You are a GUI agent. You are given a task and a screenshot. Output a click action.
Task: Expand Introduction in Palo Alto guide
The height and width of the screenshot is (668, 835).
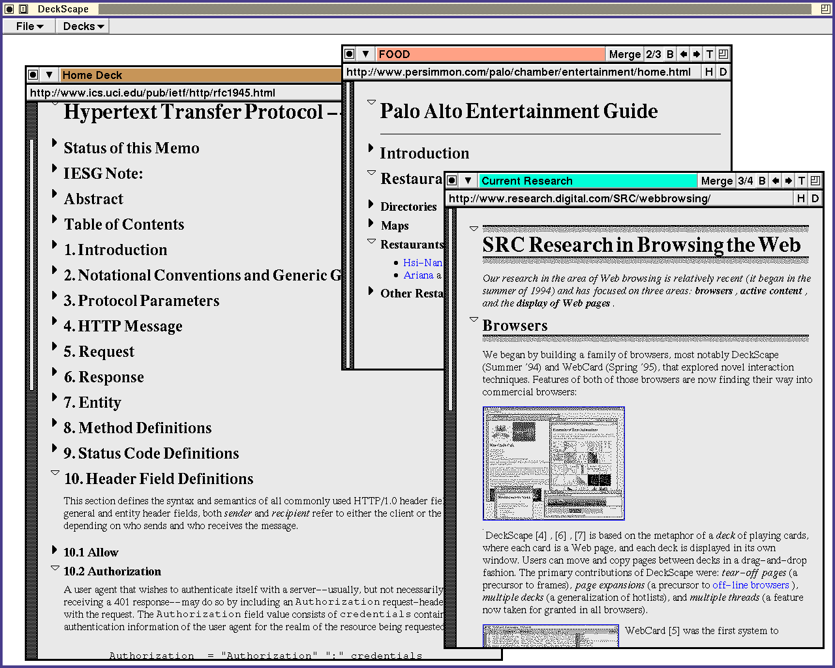click(x=371, y=148)
